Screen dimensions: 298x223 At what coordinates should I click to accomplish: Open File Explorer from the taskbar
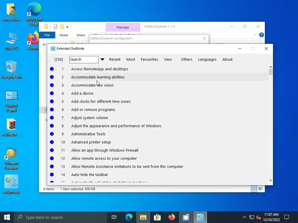143,217
